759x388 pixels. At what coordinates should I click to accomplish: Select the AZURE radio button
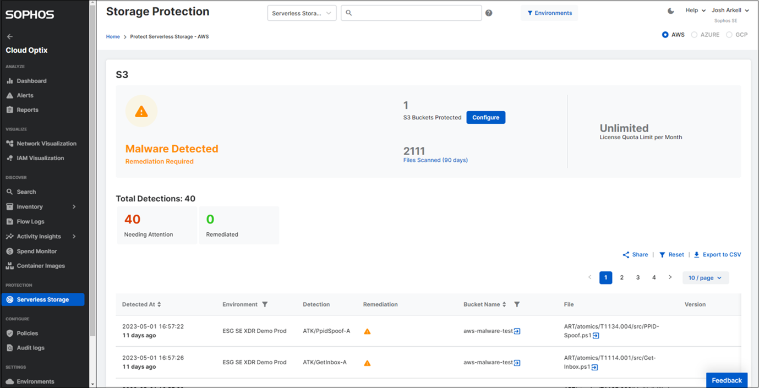[694, 35]
